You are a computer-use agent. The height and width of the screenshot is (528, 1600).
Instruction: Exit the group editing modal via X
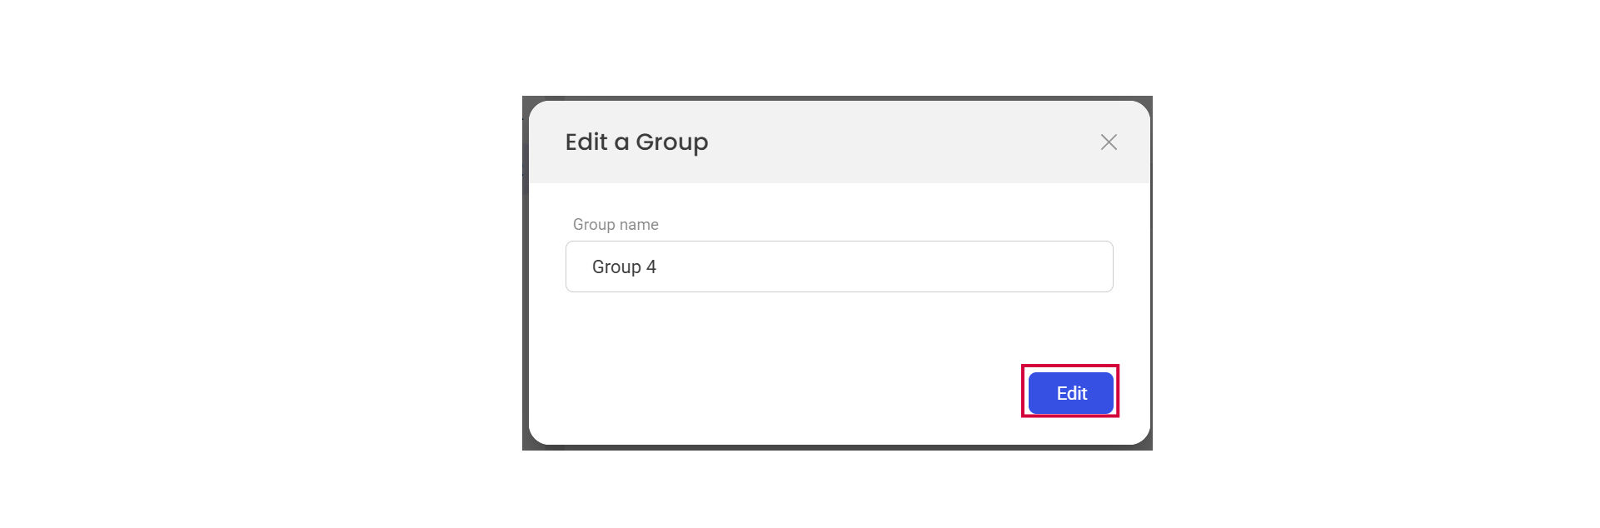tap(1109, 142)
